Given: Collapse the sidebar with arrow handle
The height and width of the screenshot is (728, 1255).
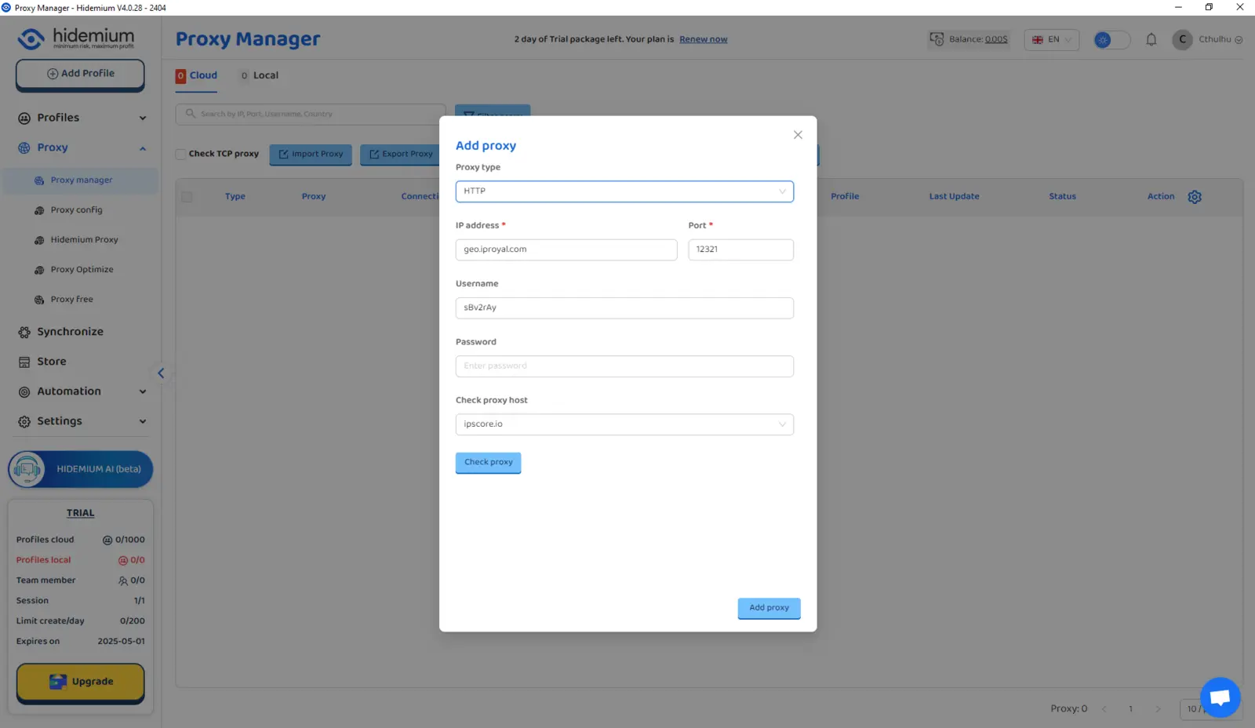Looking at the screenshot, I should click(x=161, y=373).
